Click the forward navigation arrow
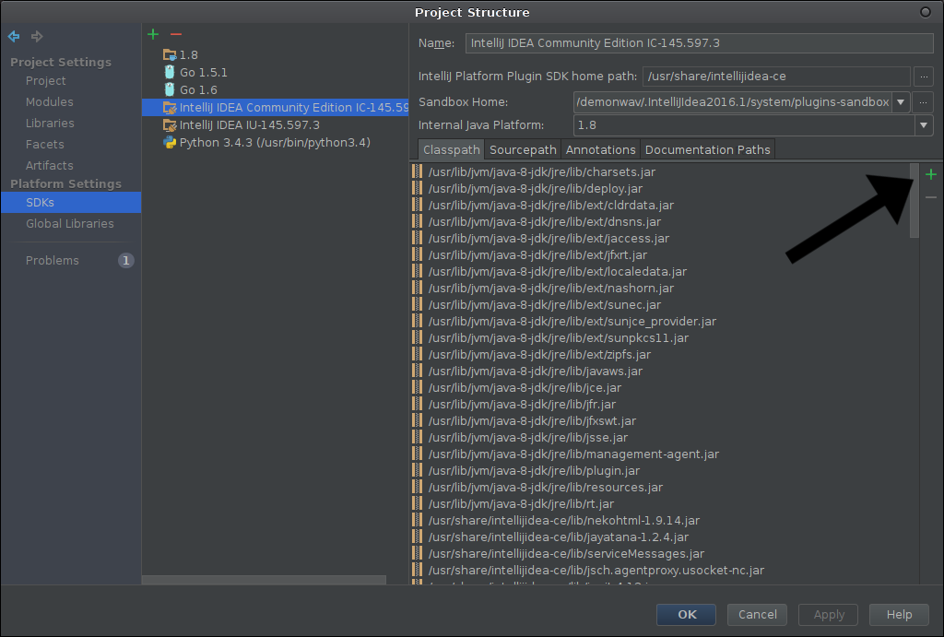This screenshot has width=944, height=637. (x=37, y=37)
